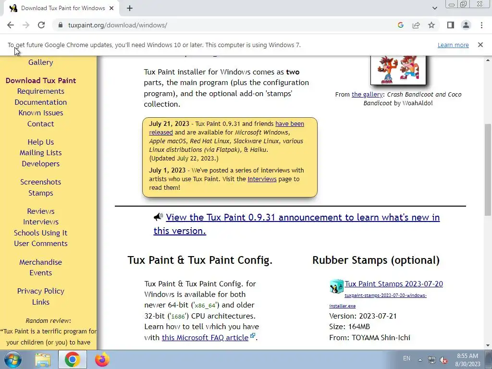Open the Documentation sidebar link
Viewport: 492px width, 369px height.
(x=40, y=102)
